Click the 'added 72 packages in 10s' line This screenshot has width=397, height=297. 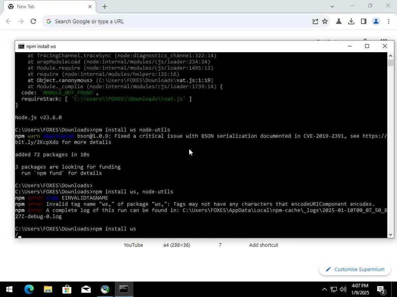coord(52,155)
